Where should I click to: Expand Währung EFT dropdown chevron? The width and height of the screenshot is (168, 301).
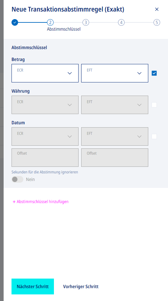[139, 105]
